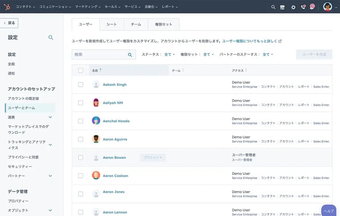Select the checkbox for Aanchal Hooda
This screenshot has width=340, height=216.
pos(80,121)
